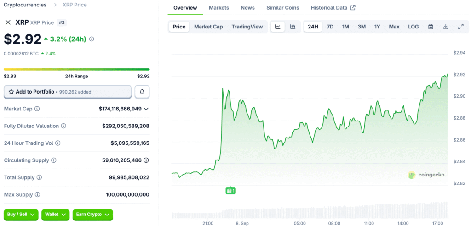This screenshot has width=471, height=226.
Task: Click the 24h Range gradient bar
Action: pyautogui.click(x=77, y=69)
